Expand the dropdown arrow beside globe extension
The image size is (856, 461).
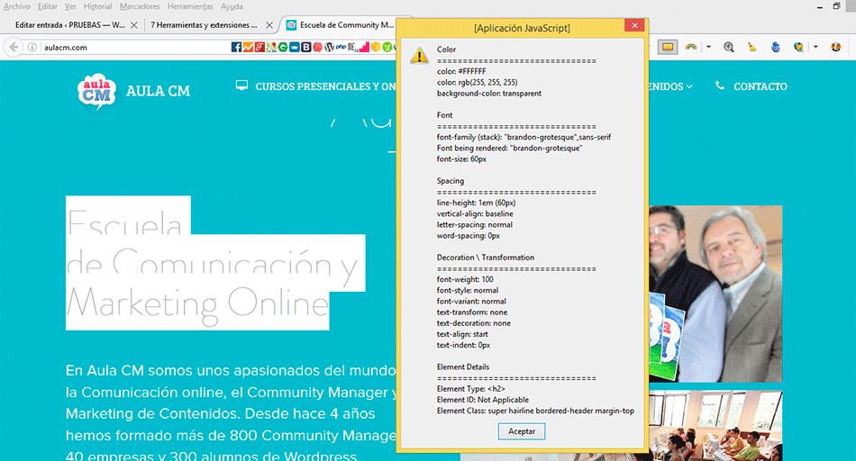coord(815,47)
